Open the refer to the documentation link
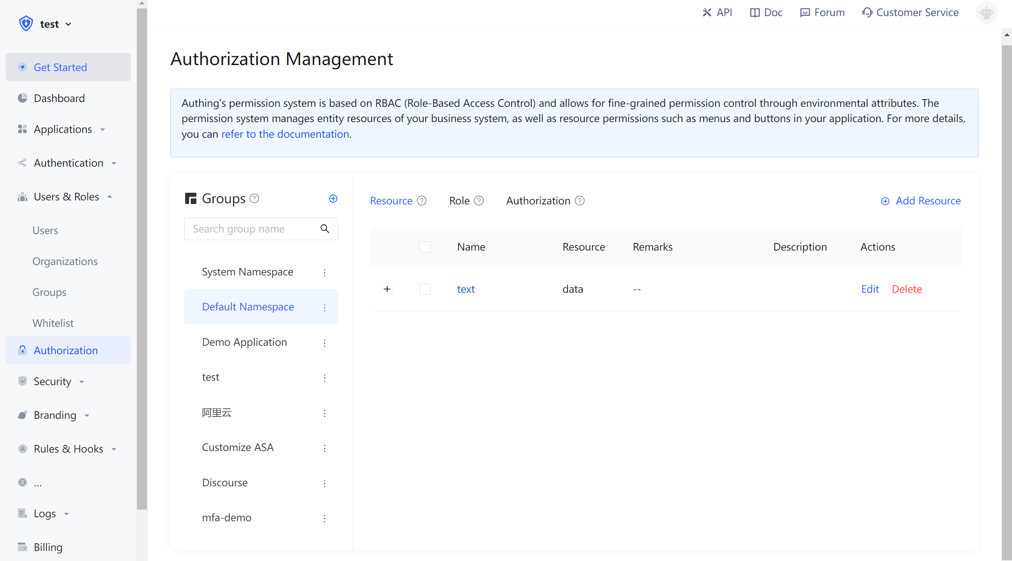The image size is (1012, 561). [285, 134]
